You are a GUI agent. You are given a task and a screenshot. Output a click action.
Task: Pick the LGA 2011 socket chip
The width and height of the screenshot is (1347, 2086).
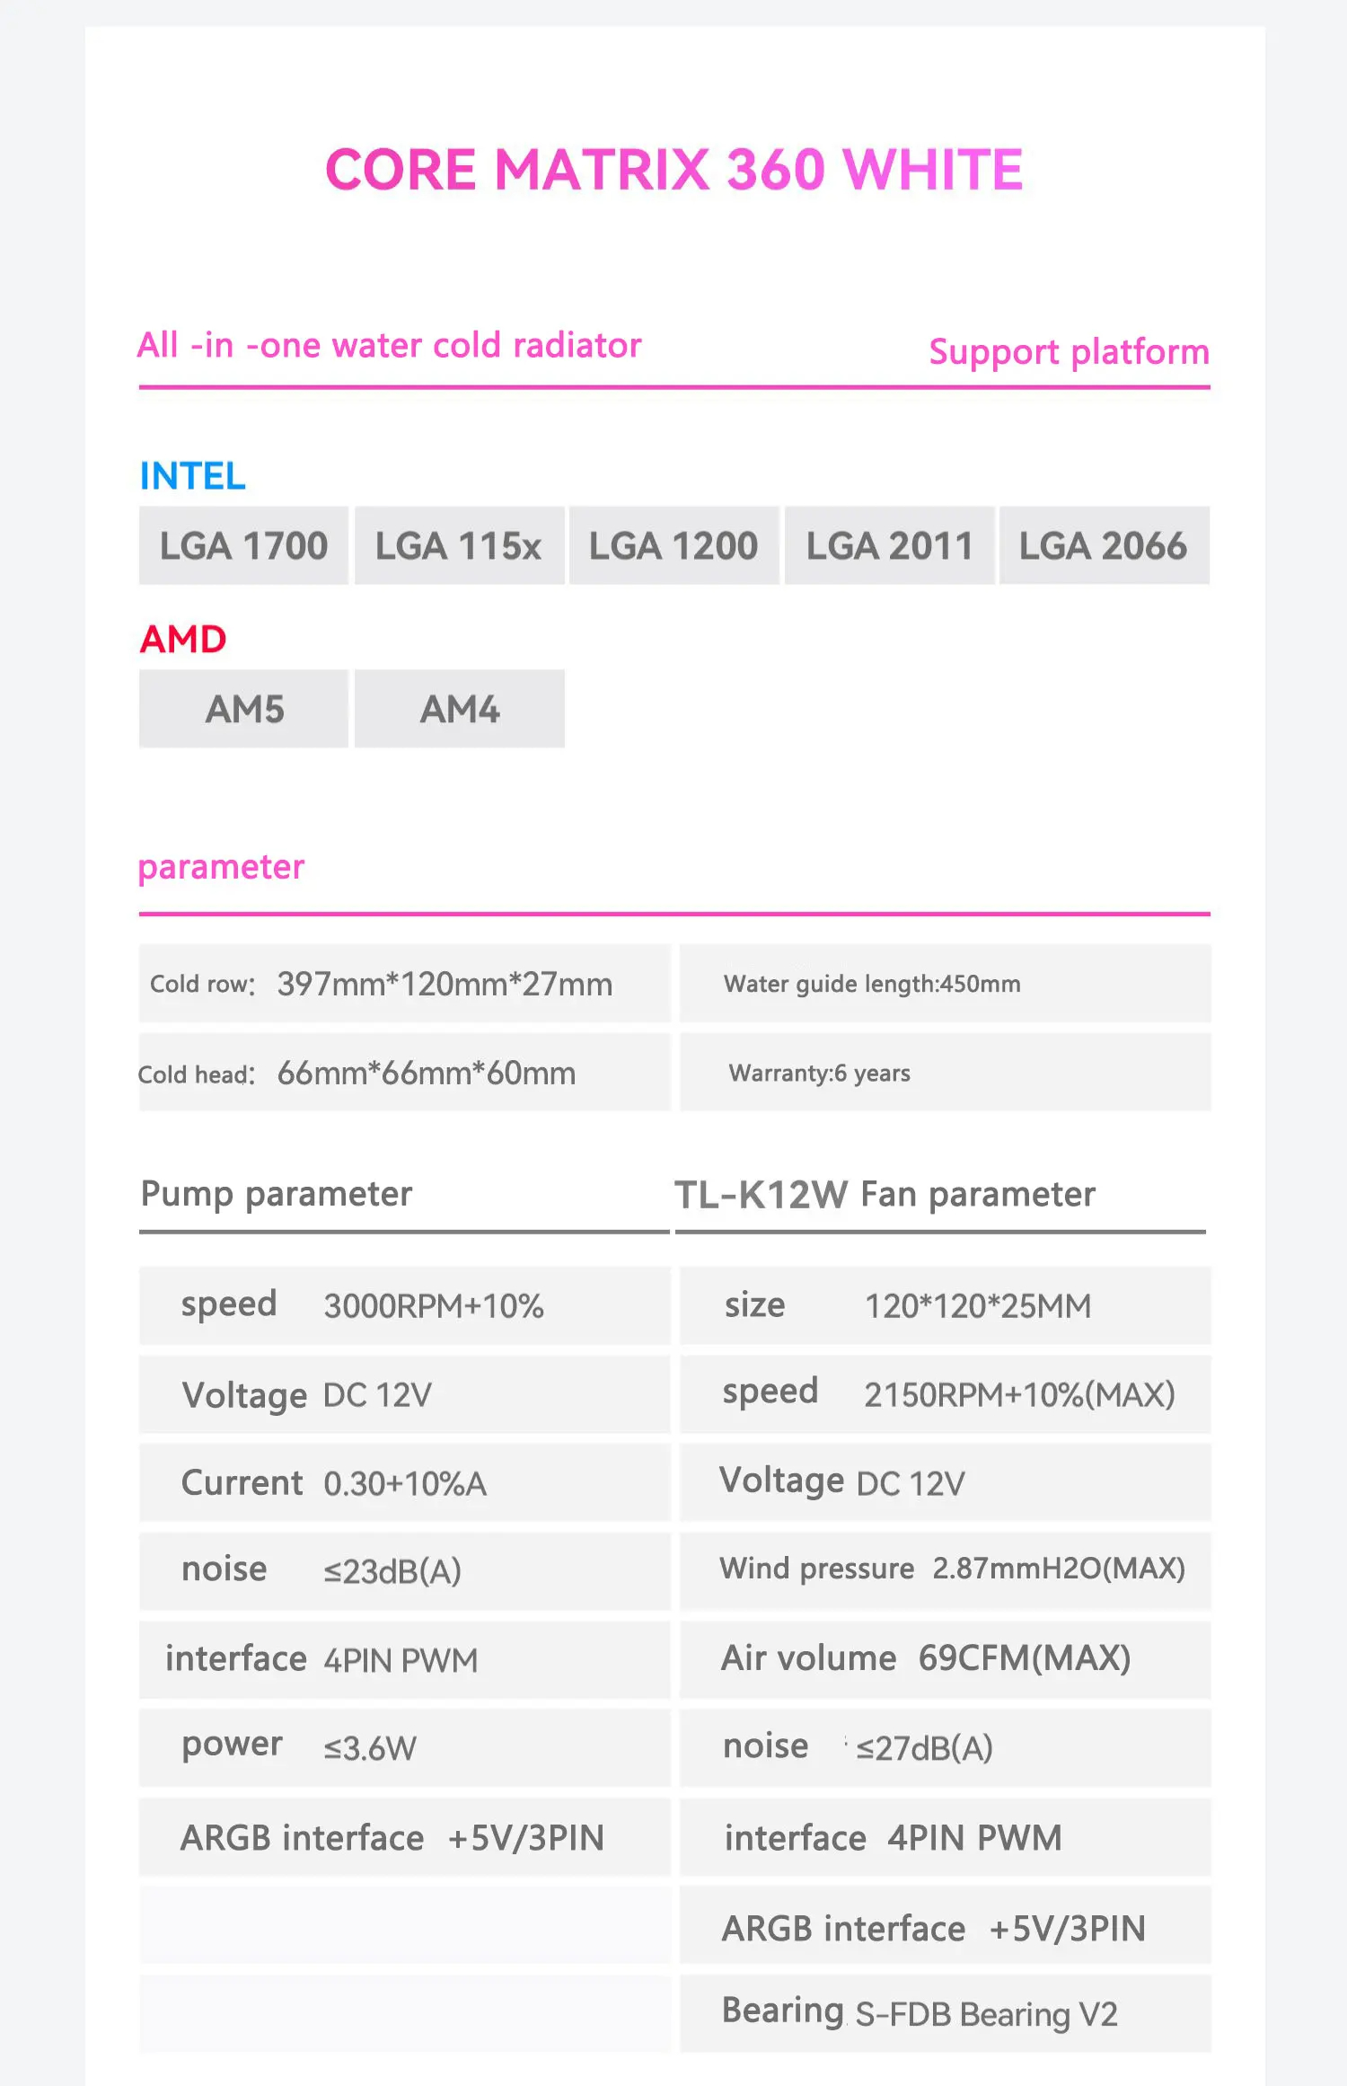coord(889,545)
